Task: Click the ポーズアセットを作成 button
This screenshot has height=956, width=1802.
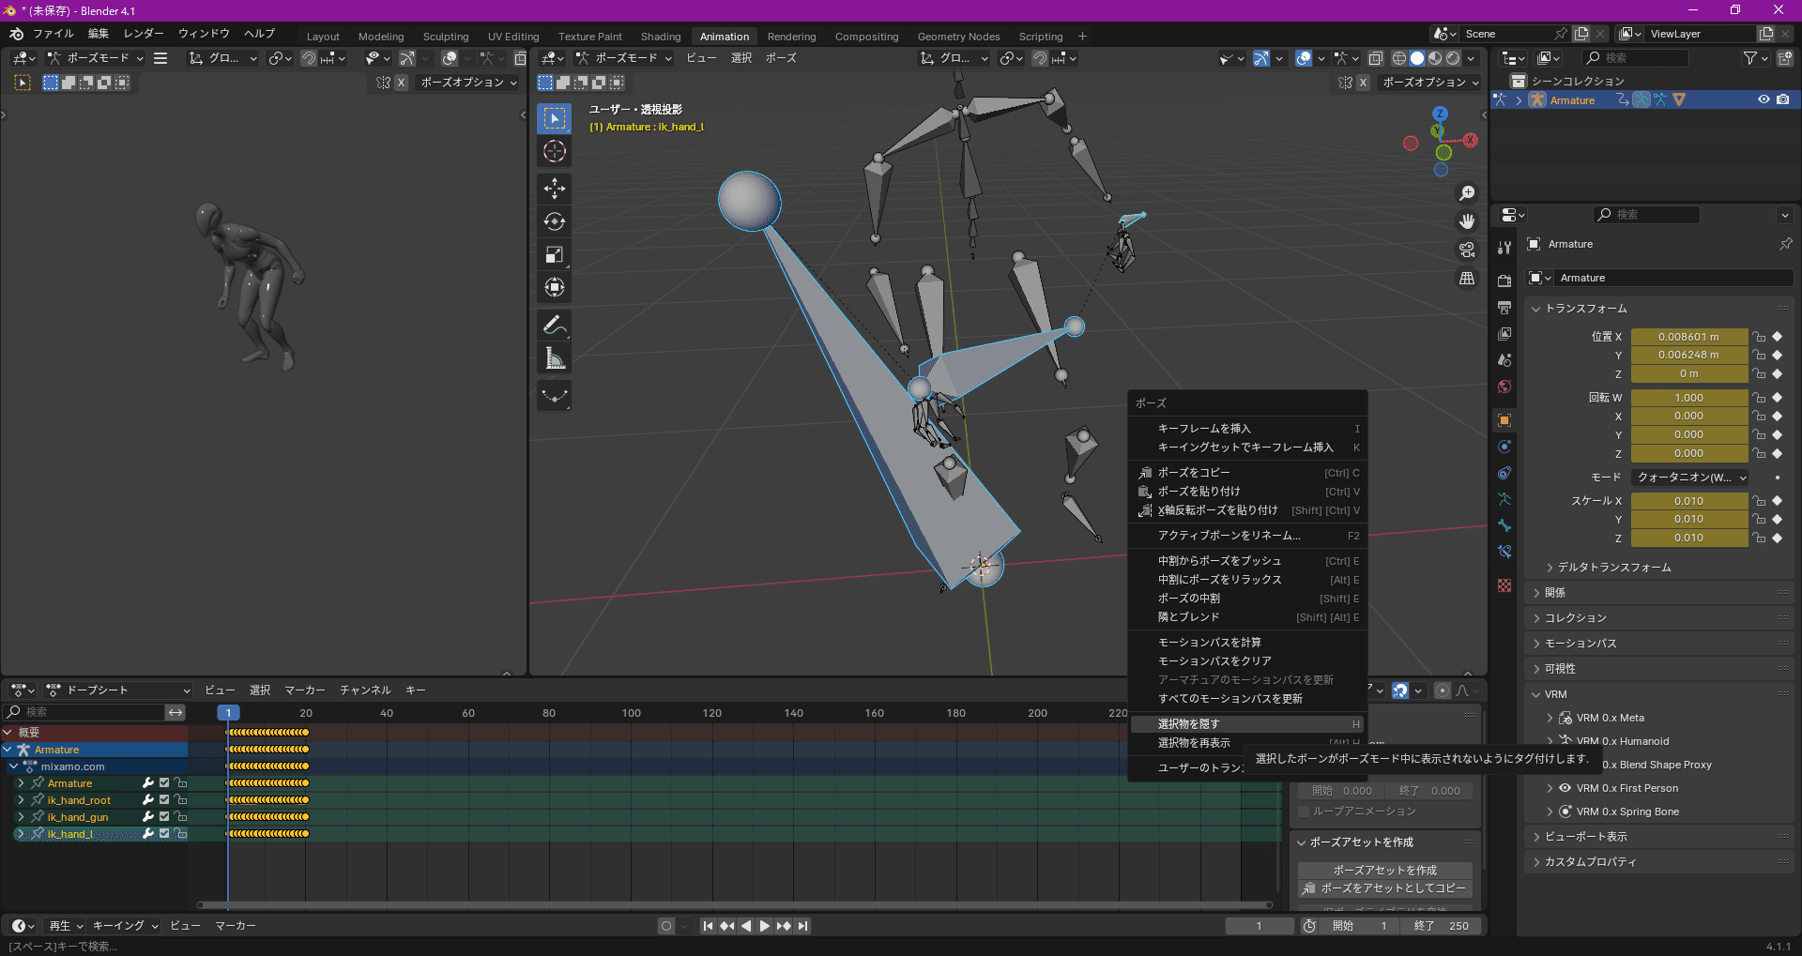Action: (x=1384, y=871)
